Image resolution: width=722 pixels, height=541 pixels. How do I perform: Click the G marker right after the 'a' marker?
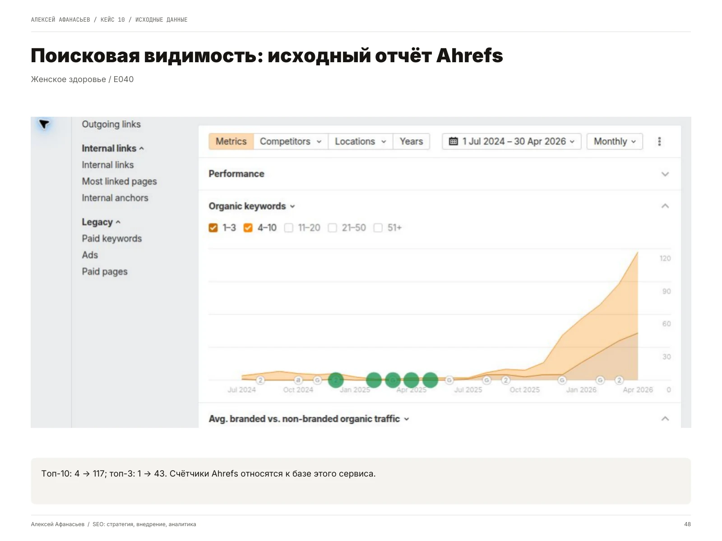(317, 380)
